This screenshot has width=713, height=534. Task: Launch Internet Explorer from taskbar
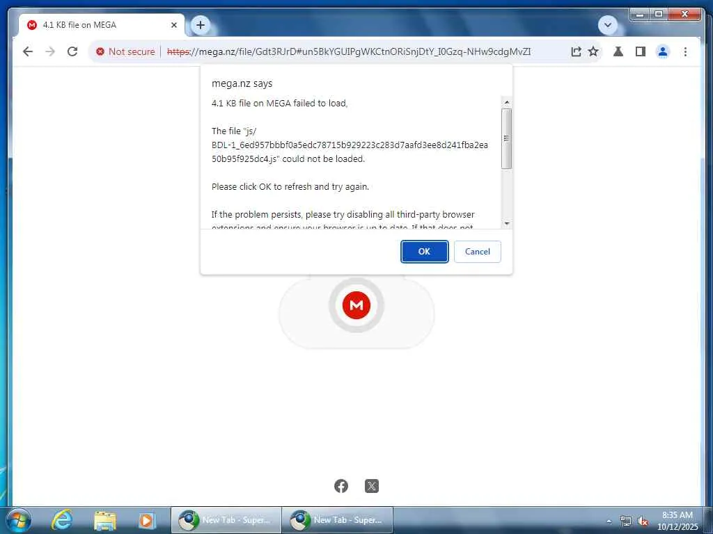pyautogui.click(x=62, y=520)
